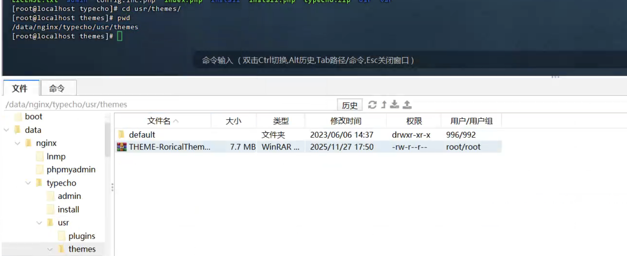Click the usr folder icon in tree

(x=51, y=223)
